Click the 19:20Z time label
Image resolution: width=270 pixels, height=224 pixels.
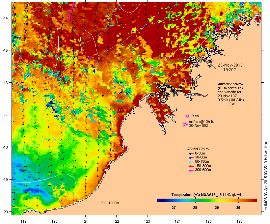(x=230, y=70)
